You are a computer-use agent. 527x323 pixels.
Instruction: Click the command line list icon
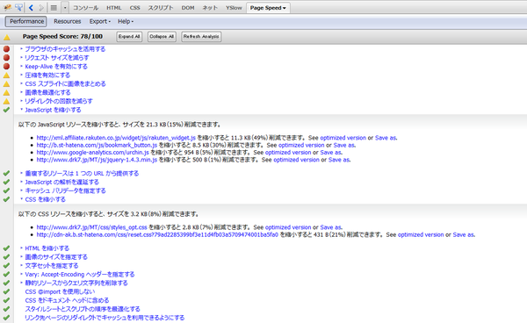point(54,7)
